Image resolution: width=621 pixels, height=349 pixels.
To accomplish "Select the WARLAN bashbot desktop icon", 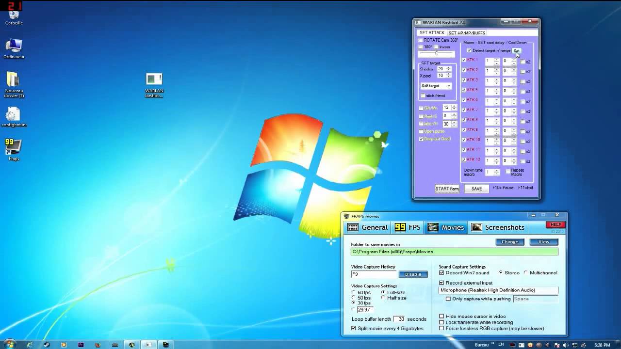I will [154, 85].
